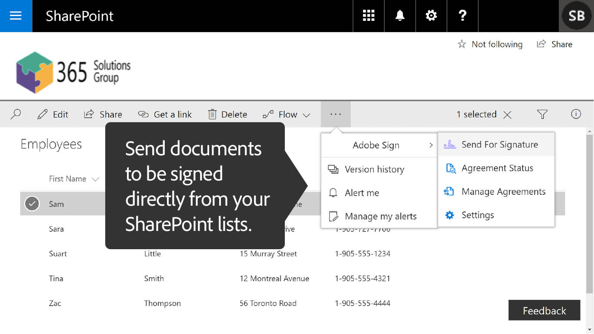Click the trash Delete icon
This screenshot has height=334, width=594.
pyautogui.click(x=212, y=114)
